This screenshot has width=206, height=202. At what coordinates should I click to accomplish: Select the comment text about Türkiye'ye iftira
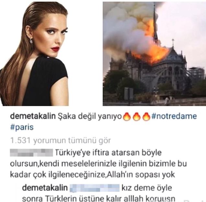pos(98,164)
